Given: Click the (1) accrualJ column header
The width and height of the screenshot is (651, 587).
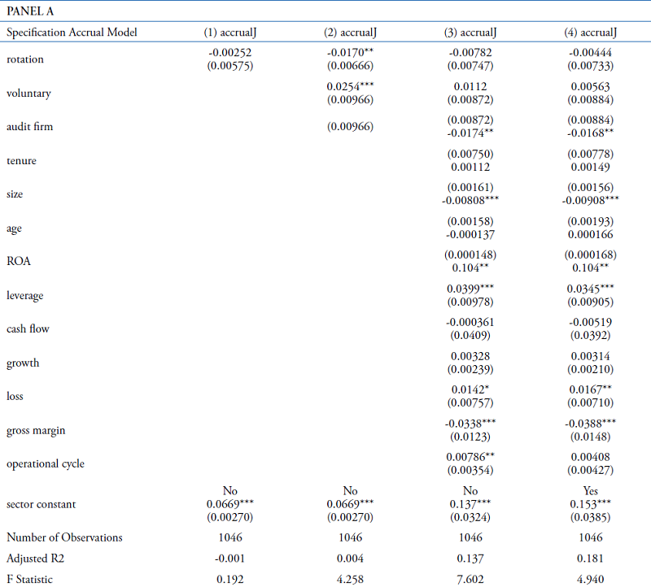Looking at the screenshot, I should click(230, 33).
